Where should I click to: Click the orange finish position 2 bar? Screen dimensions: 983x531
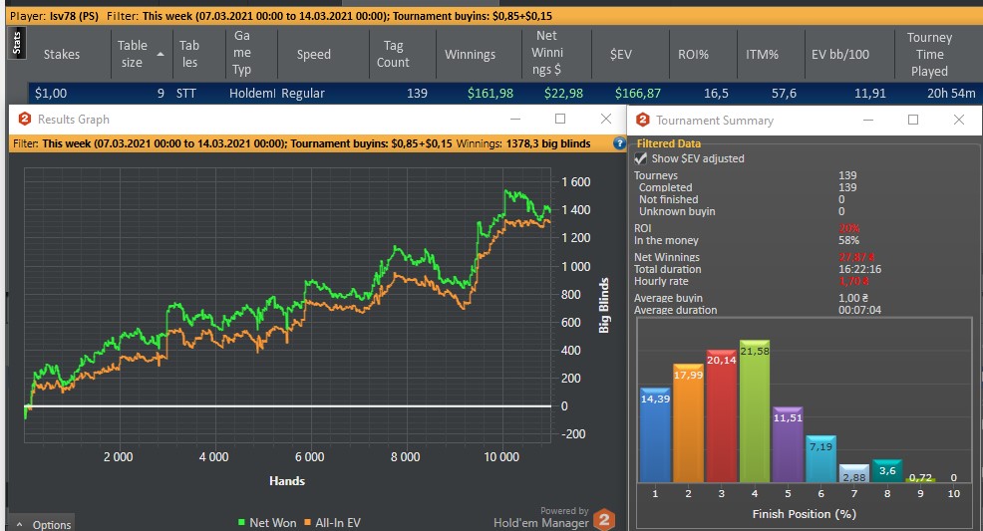click(x=688, y=422)
